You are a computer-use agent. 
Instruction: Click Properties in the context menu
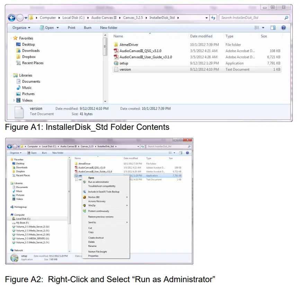tap(93, 256)
